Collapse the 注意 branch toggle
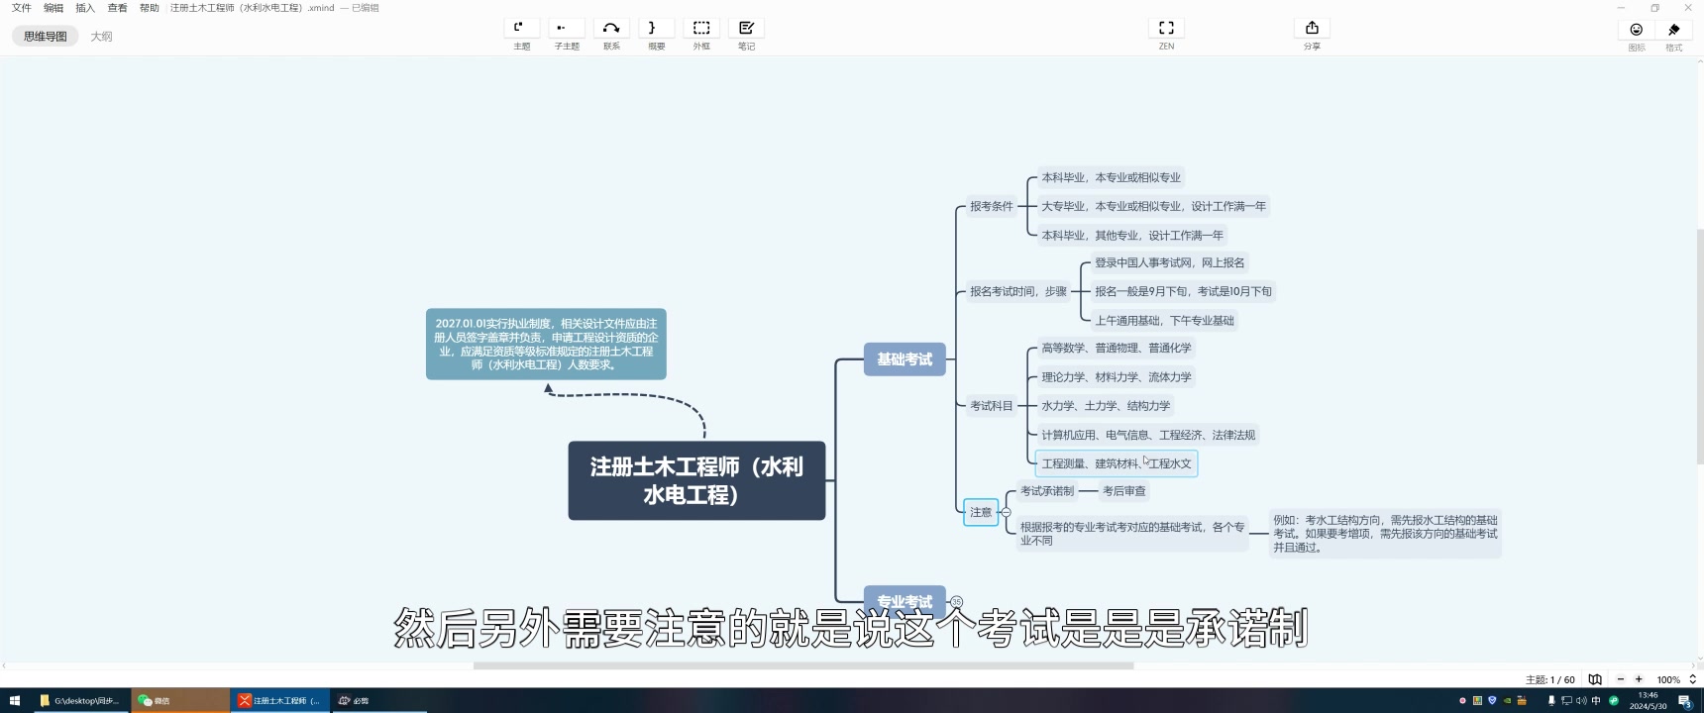The height and width of the screenshot is (713, 1704). [1007, 512]
